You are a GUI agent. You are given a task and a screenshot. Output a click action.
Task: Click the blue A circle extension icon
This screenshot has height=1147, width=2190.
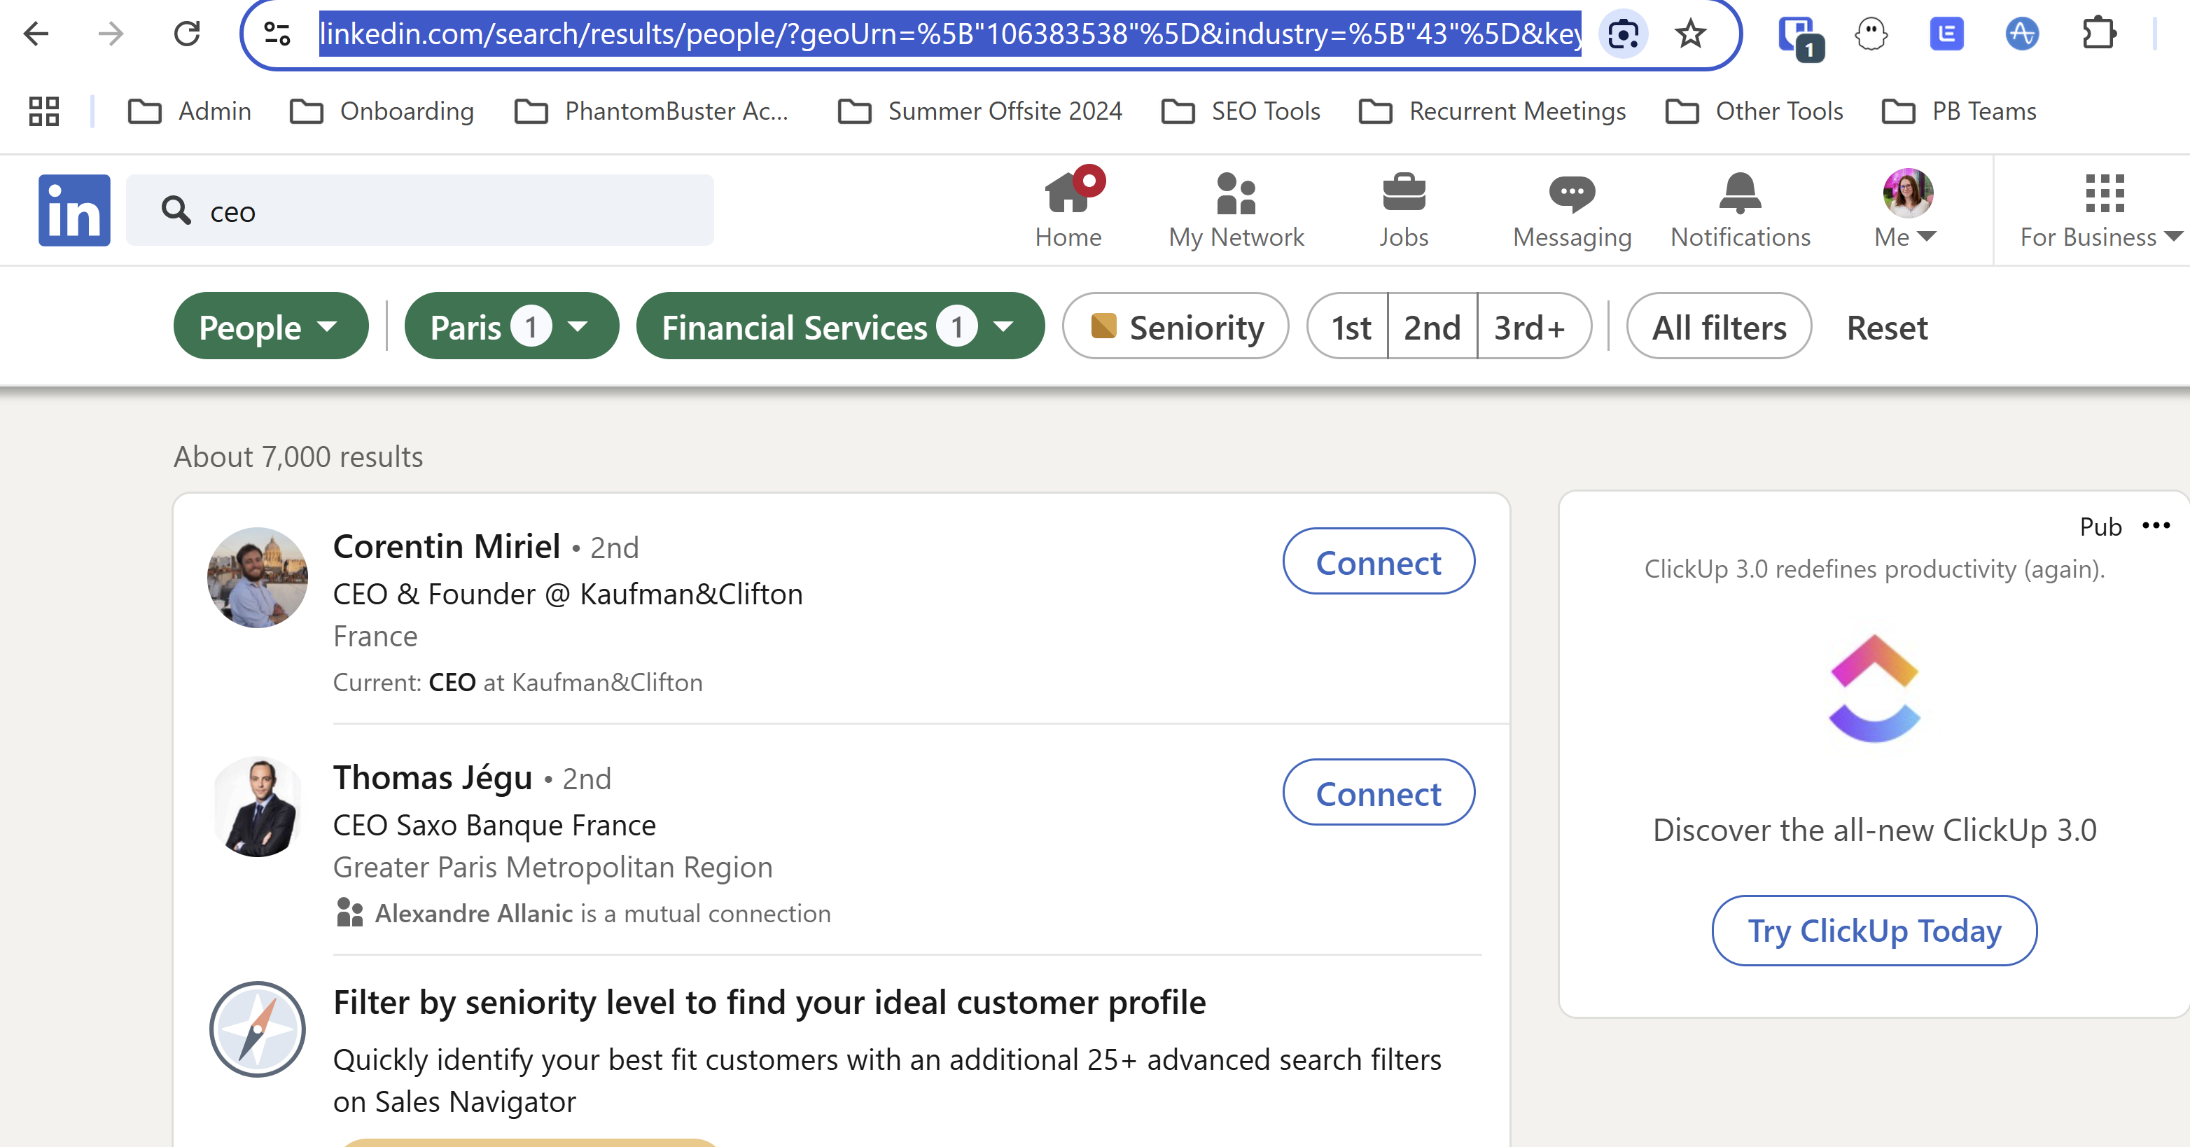click(2022, 34)
